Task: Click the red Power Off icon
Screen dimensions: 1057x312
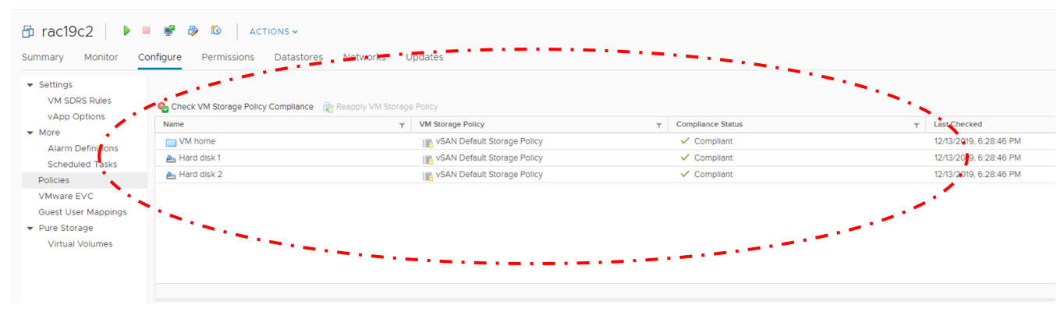Action: (146, 31)
